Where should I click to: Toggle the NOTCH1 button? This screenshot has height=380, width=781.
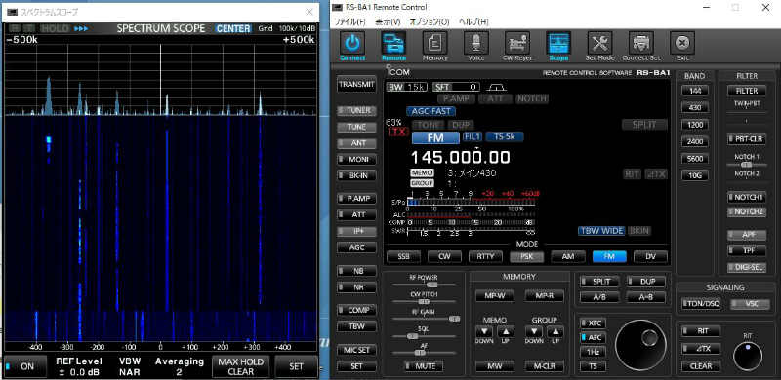coord(747,198)
